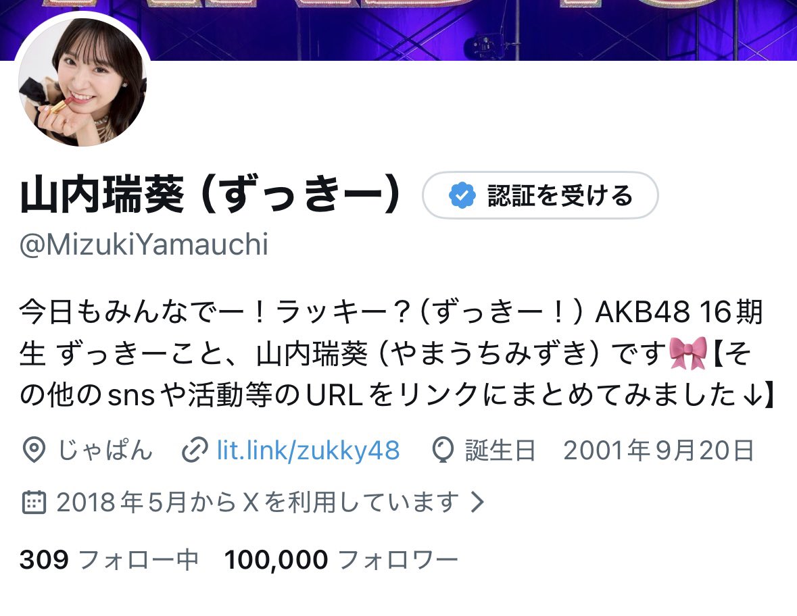Open 2018年5月からXを利用しています details
Image resolution: width=797 pixels, height=616 pixels.
pyautogui.click(x=258, y=503)
